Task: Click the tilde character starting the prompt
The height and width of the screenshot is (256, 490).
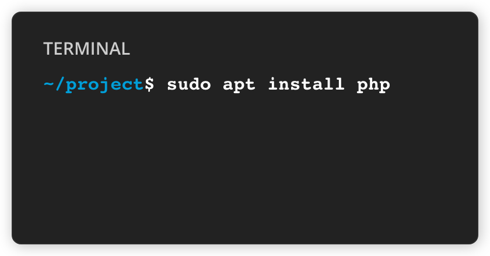Action: 49,84
